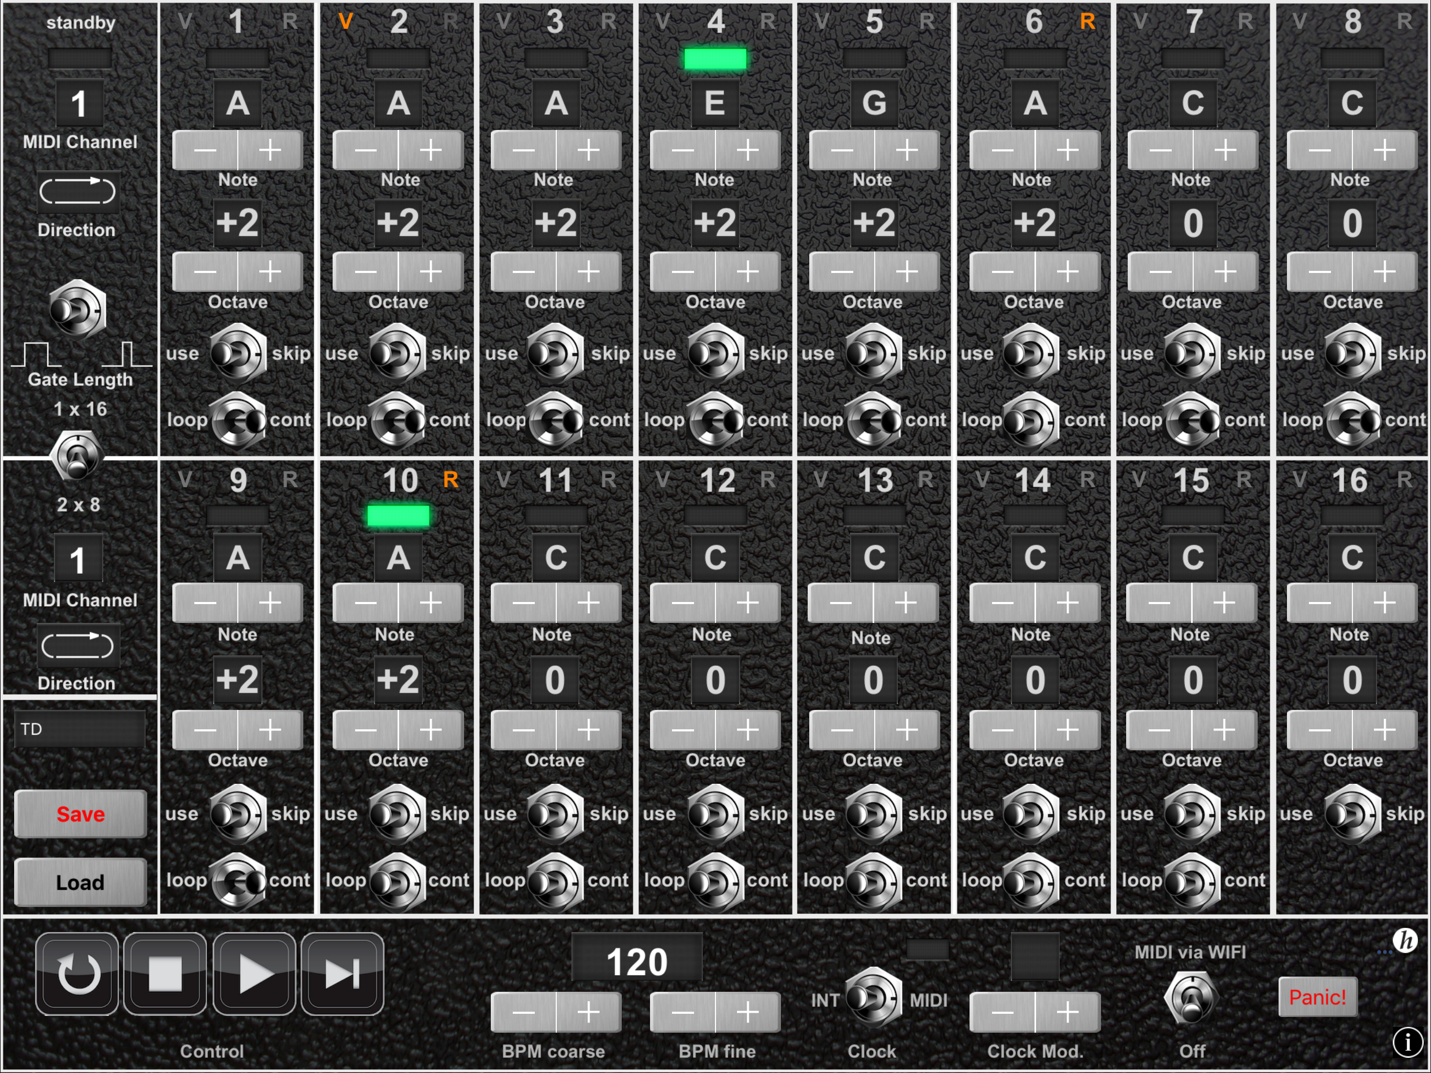Click upper MIDI Channel number display

pos(79,103)
